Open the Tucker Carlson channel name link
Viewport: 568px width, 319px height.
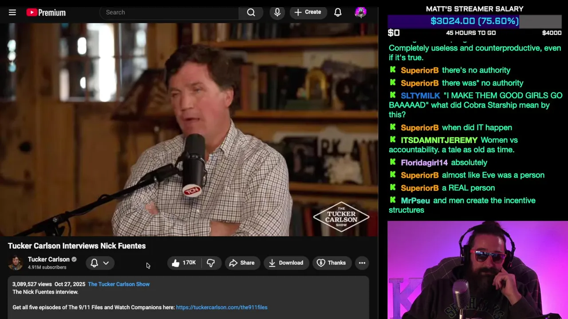click(x=49, y=260)
